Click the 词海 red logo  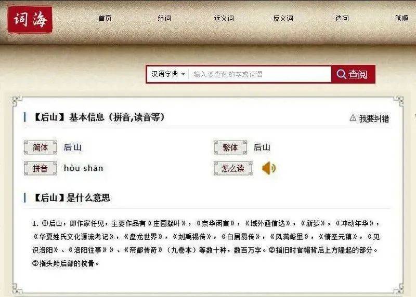[x=30, y=20]
